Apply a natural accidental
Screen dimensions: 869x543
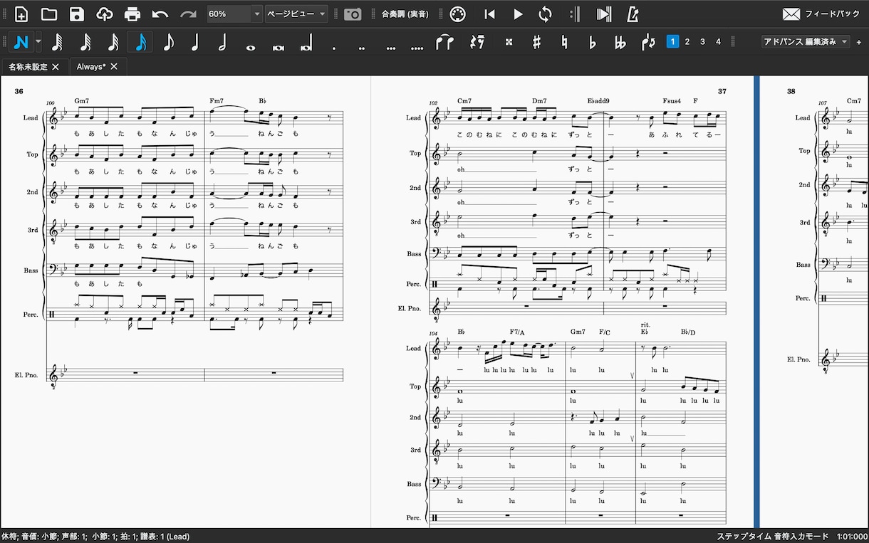[x=565, y=43]
